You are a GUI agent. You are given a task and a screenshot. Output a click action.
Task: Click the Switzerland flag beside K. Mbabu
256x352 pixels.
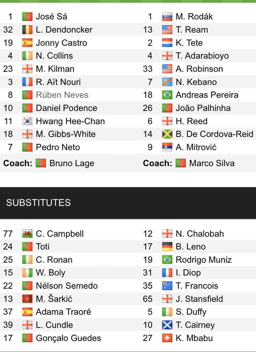click(x=167, y=338)
